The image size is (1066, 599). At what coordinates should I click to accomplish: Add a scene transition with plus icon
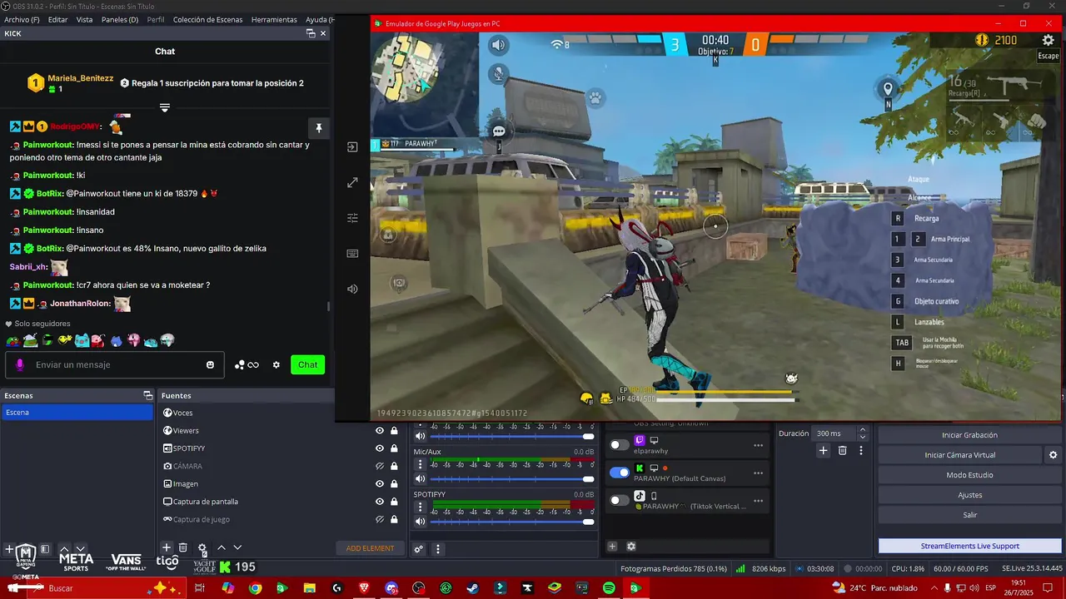823,450
